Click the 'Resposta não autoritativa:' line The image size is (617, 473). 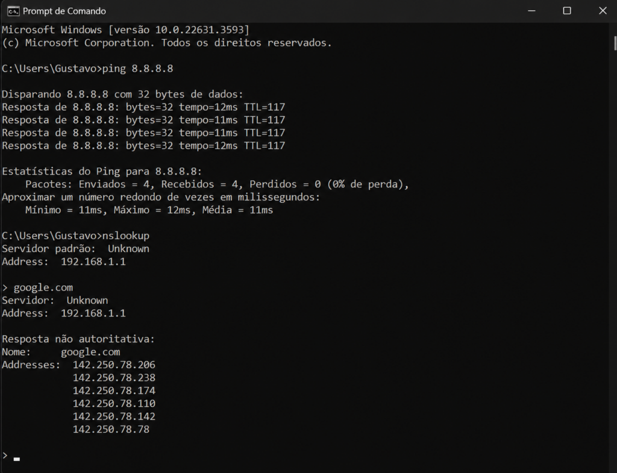pyautogui.click(x=78, y=339)
